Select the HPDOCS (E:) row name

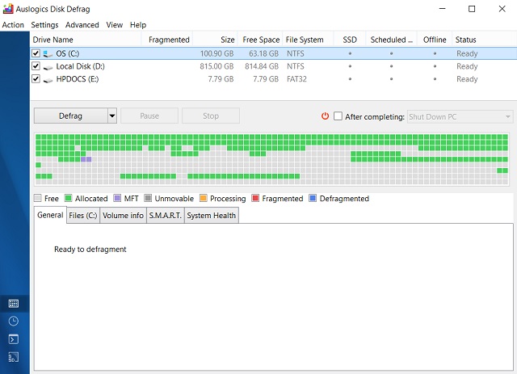point(78,79)
